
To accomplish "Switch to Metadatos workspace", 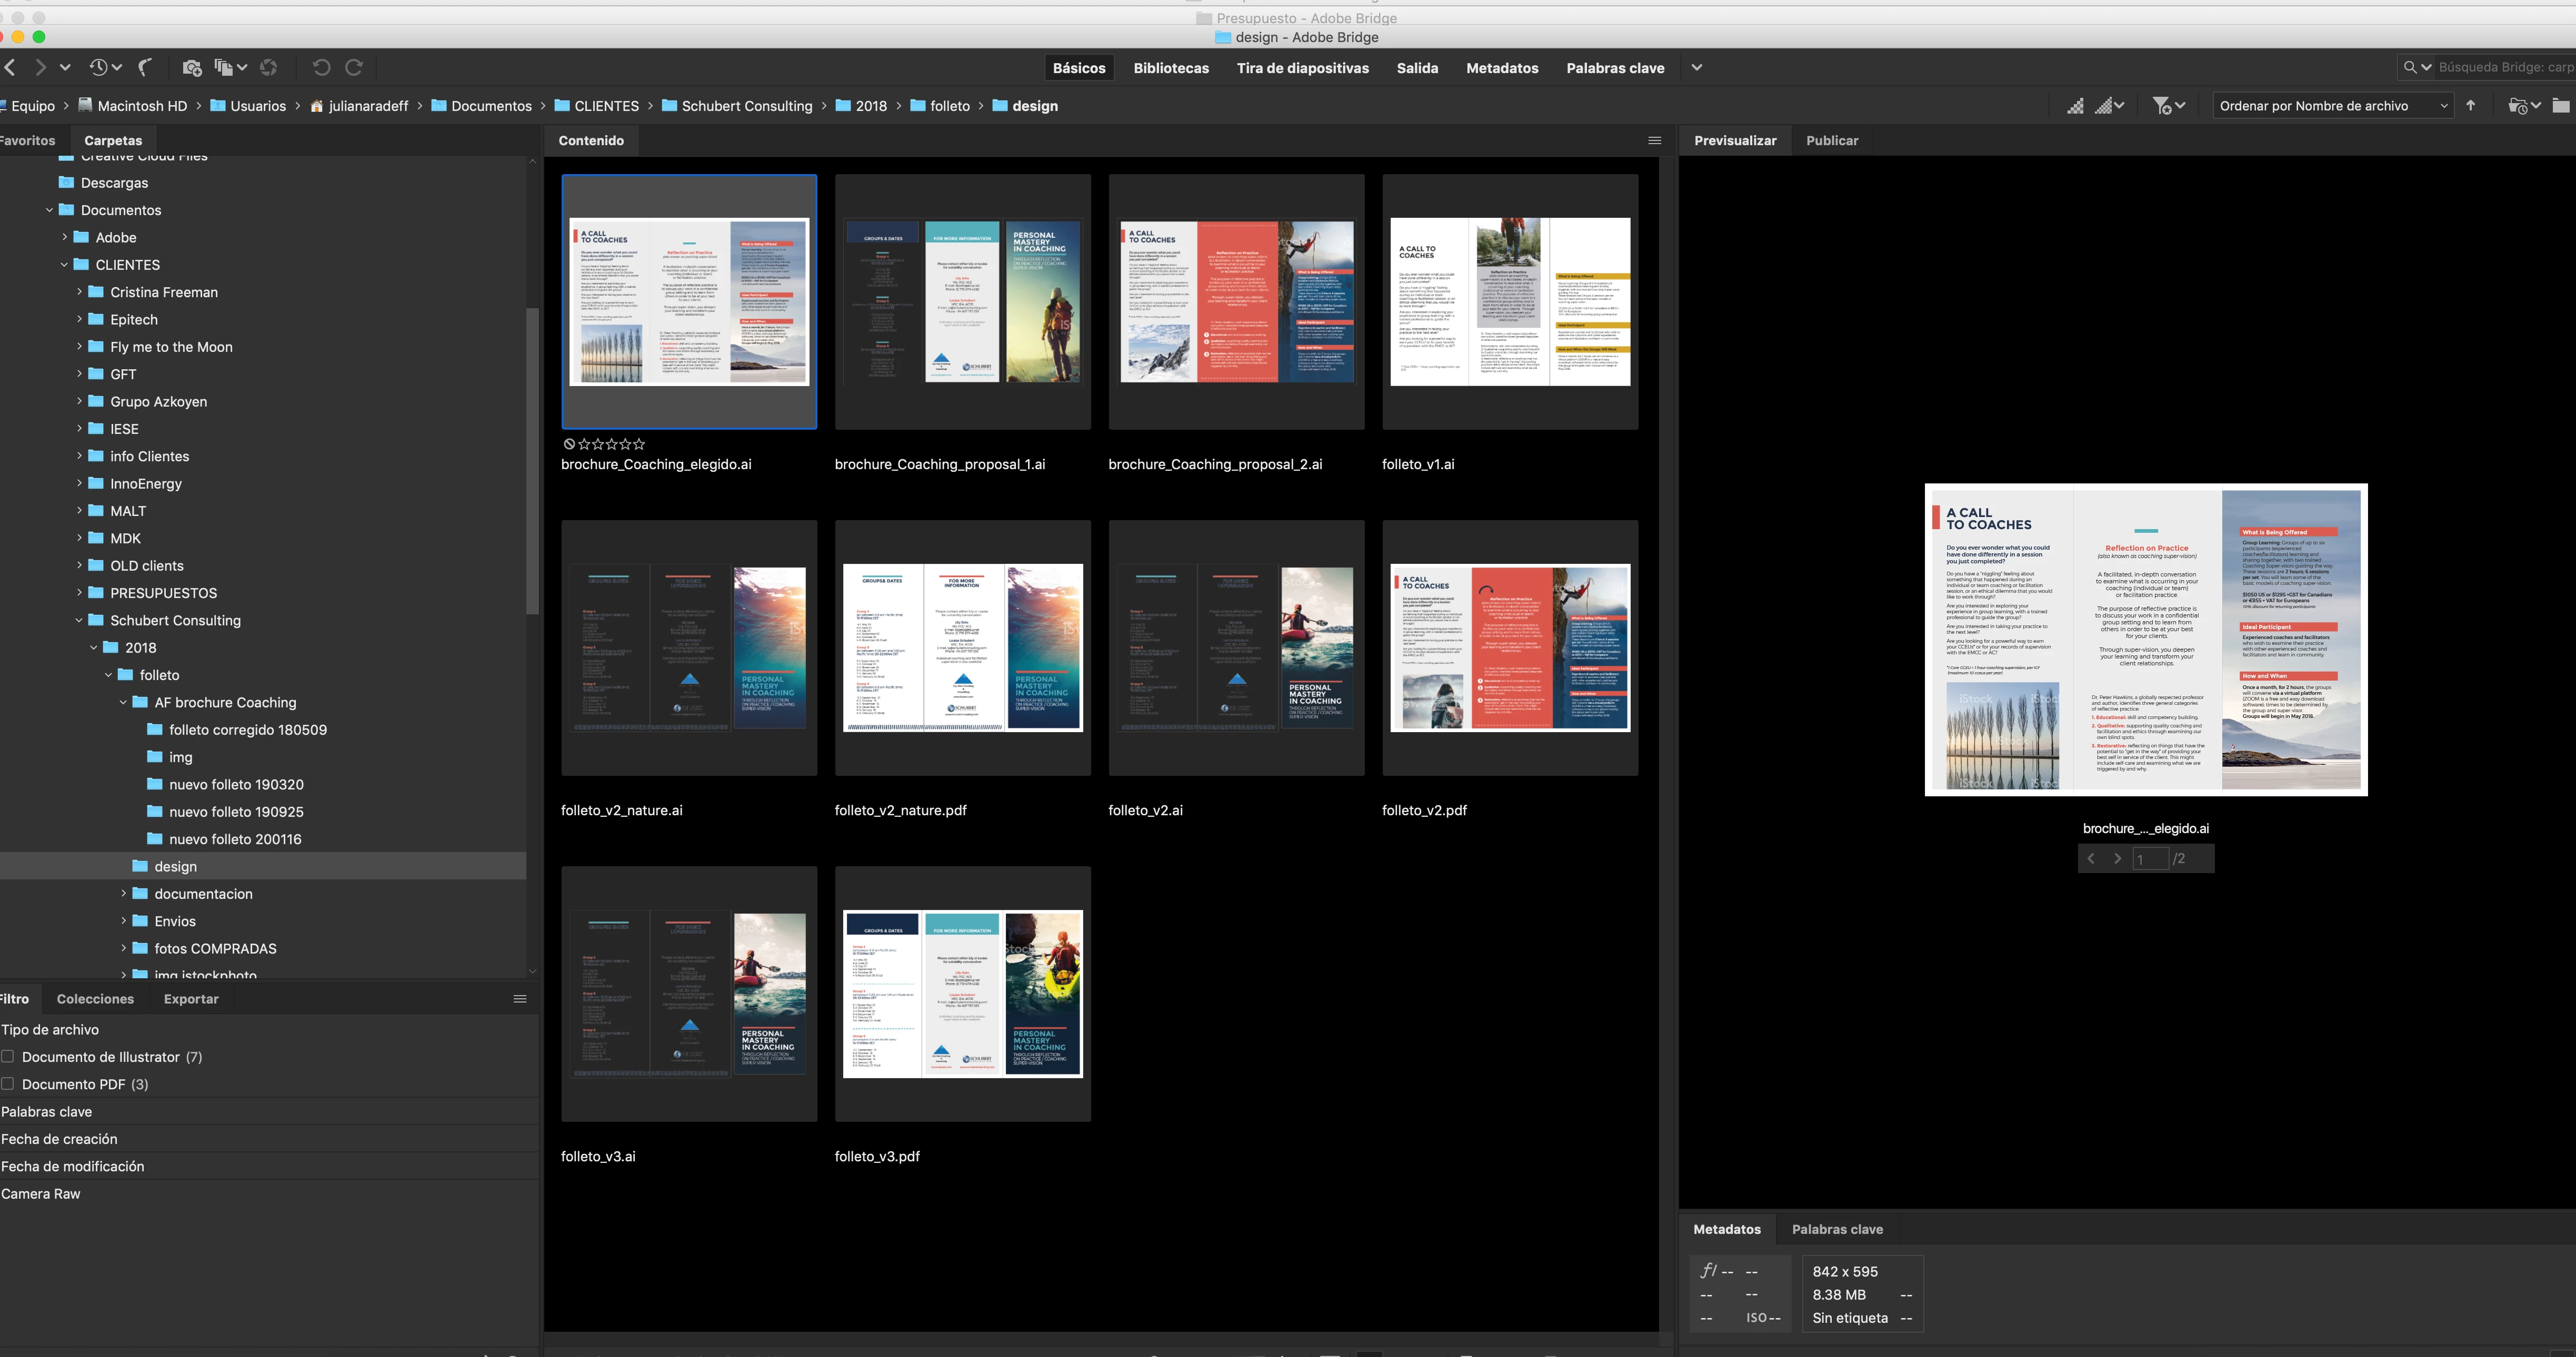I will pyautogui.click(x=1501, y=68).
